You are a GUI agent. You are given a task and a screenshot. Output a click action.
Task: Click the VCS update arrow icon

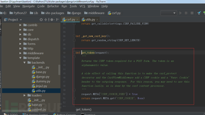click(x=199, y=13)
